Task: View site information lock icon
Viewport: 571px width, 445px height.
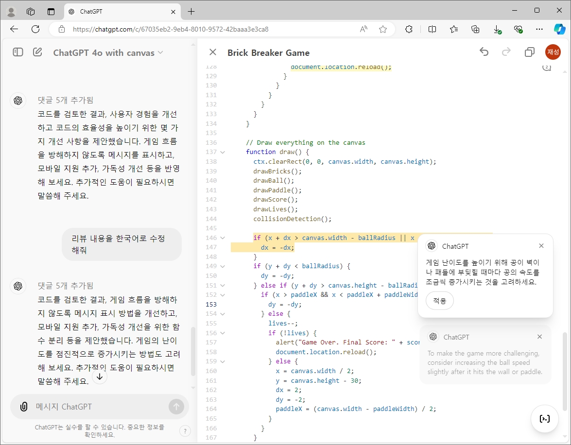Action: pyautogui.click(x=62, y=29)
